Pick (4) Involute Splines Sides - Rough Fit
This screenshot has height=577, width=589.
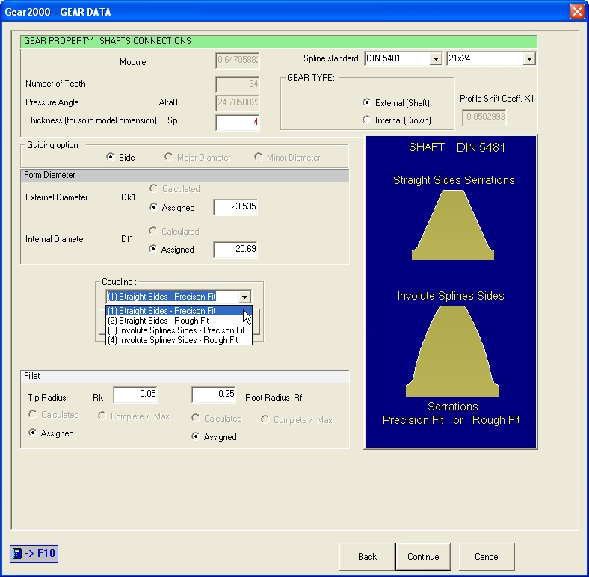point(179,340)
